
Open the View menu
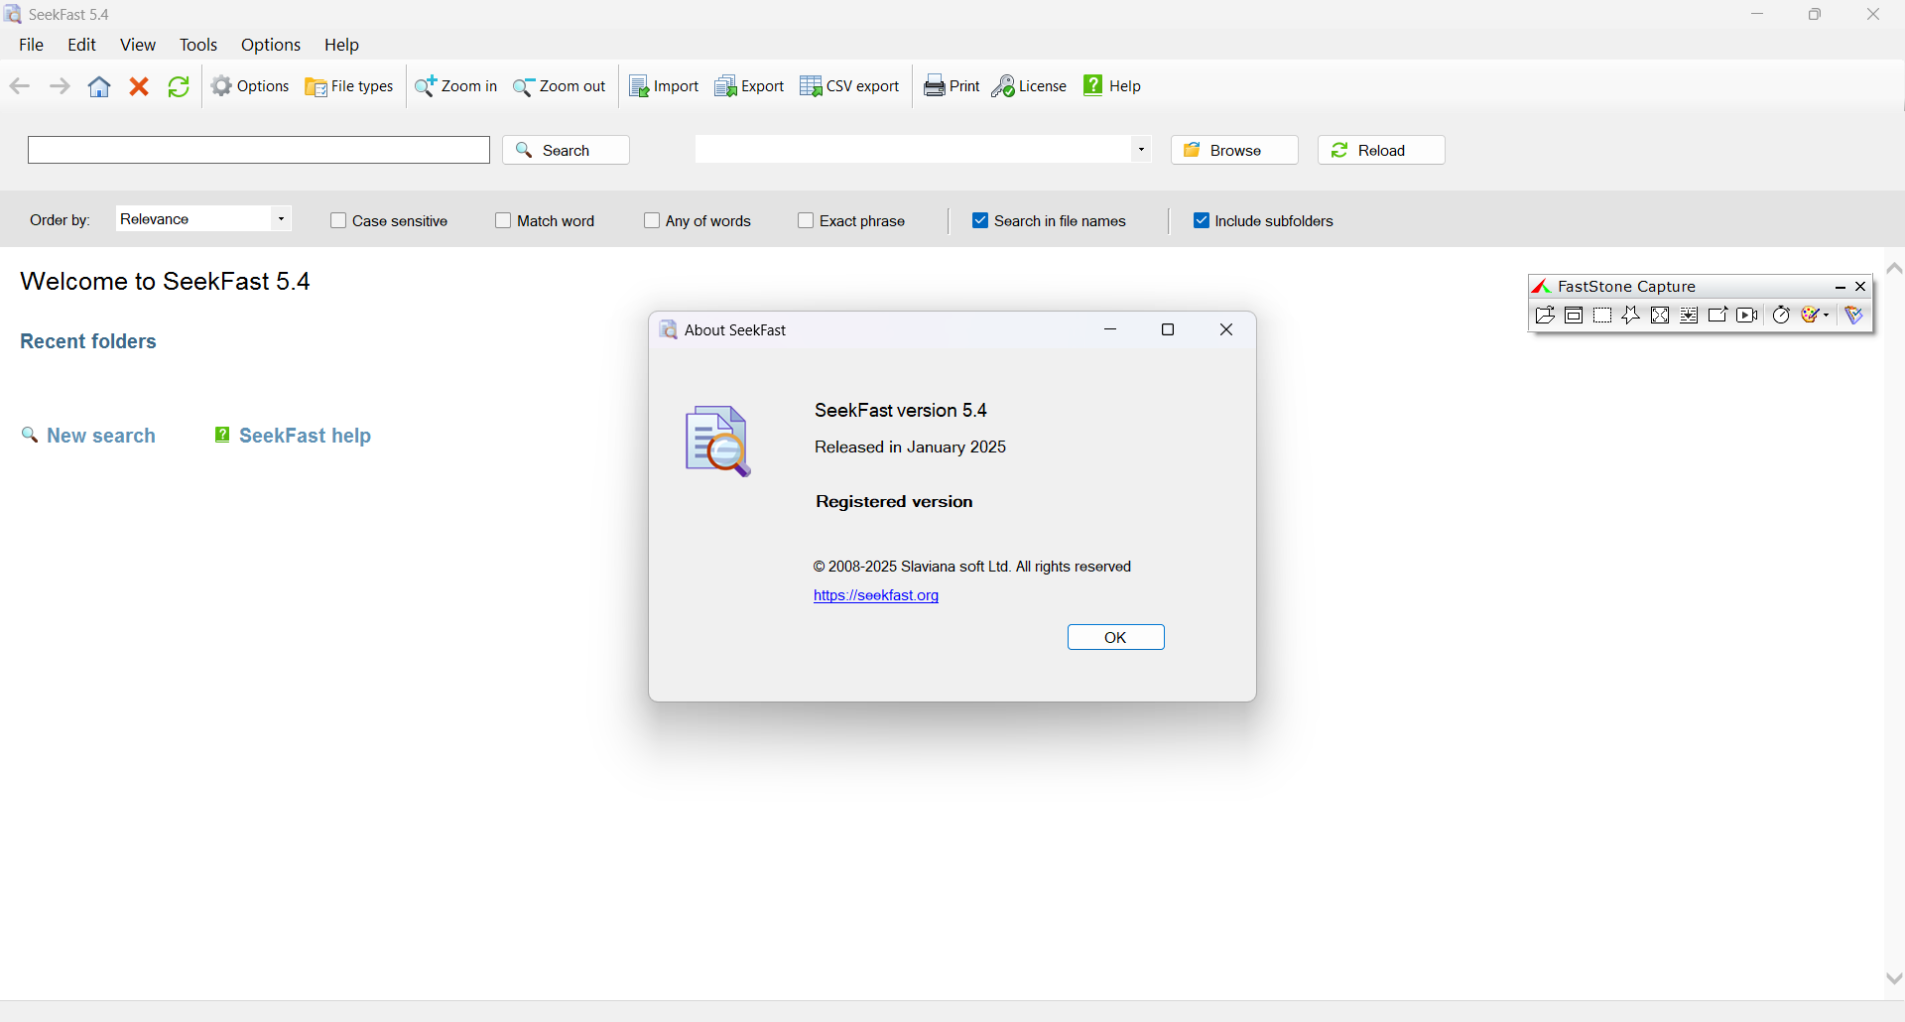(138, 45)
